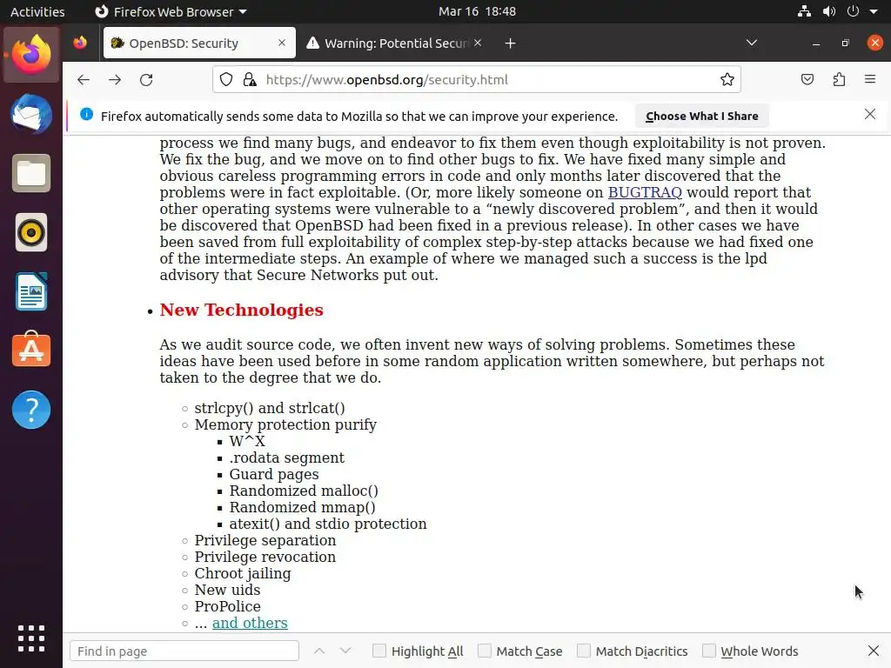Focus the Find in page field
Viewport: 891px width, 668px height.
point(184,651)
